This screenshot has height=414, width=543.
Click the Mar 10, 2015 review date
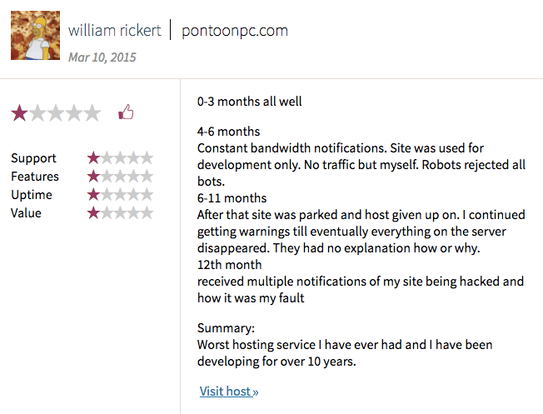[x=102, y=57]
